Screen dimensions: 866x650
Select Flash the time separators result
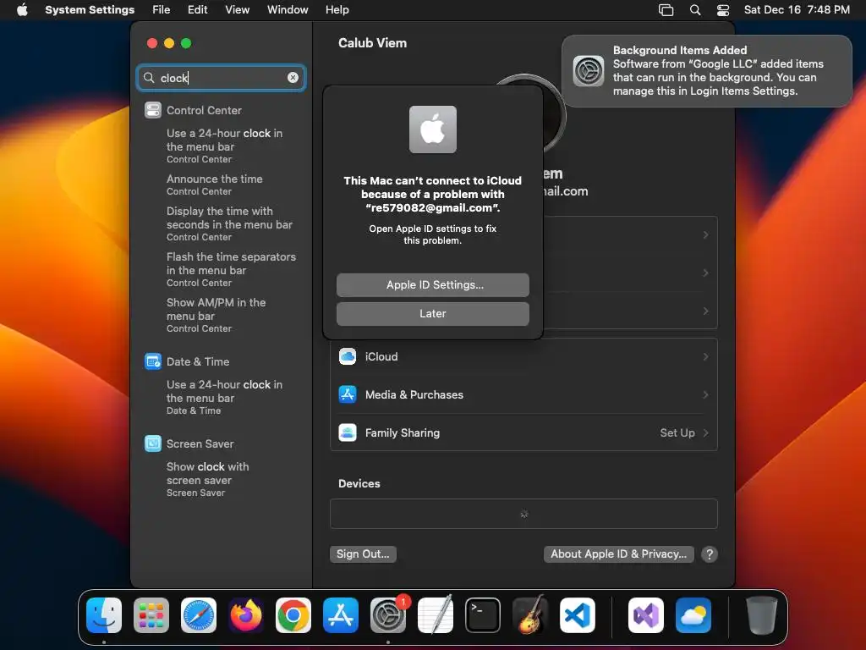coord(231,270)
